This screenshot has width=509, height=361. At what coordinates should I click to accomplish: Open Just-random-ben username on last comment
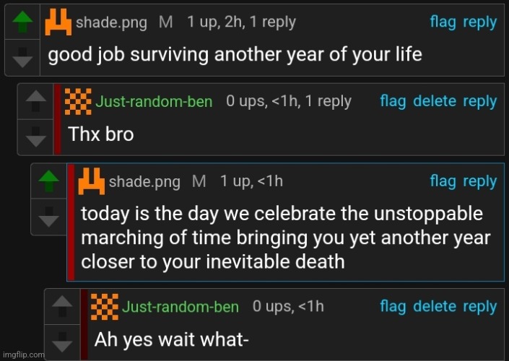[x=180, y=307]
